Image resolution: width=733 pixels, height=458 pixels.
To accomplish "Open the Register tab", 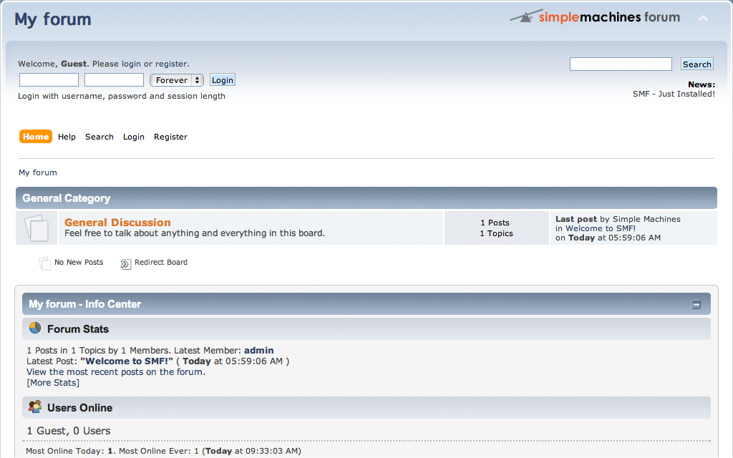I will tap(170, 136).
